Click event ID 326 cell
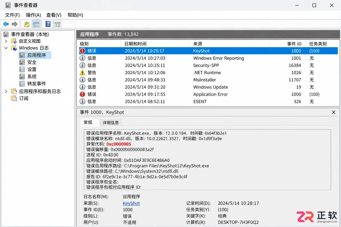 (297, 102)
